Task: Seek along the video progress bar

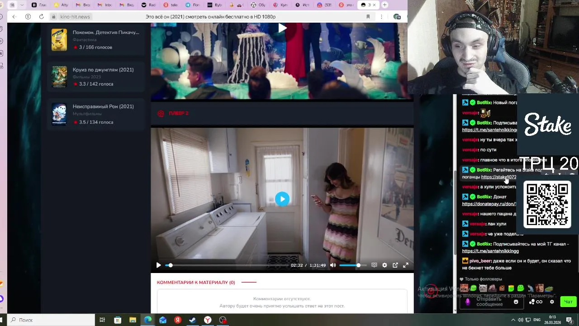Action: click(x=226, y=265)
